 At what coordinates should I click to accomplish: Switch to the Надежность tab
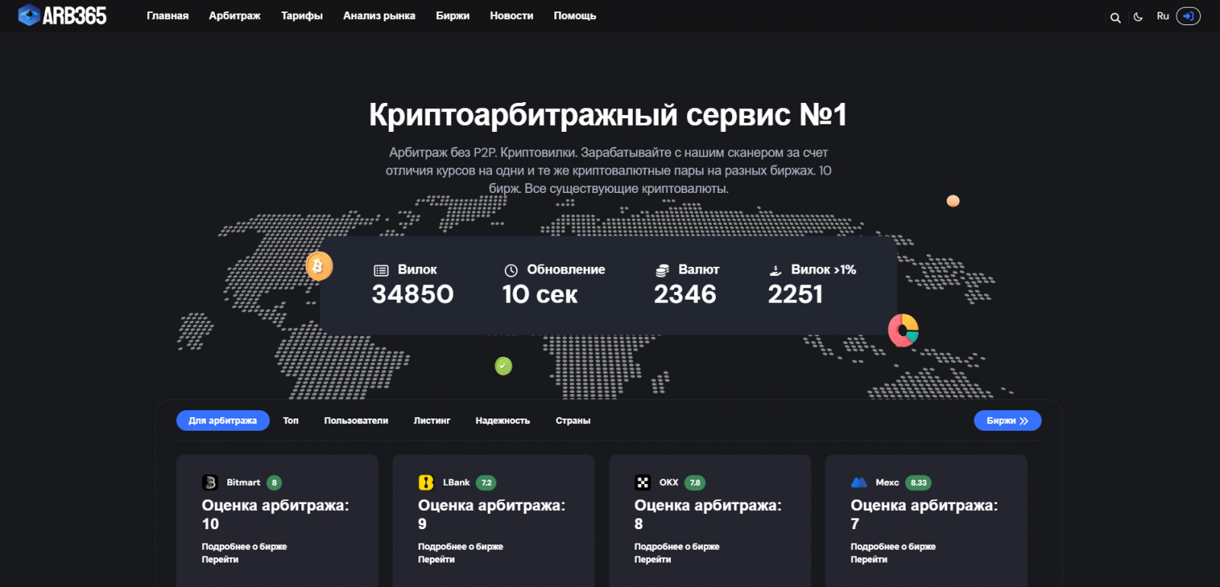pos(502,421)
